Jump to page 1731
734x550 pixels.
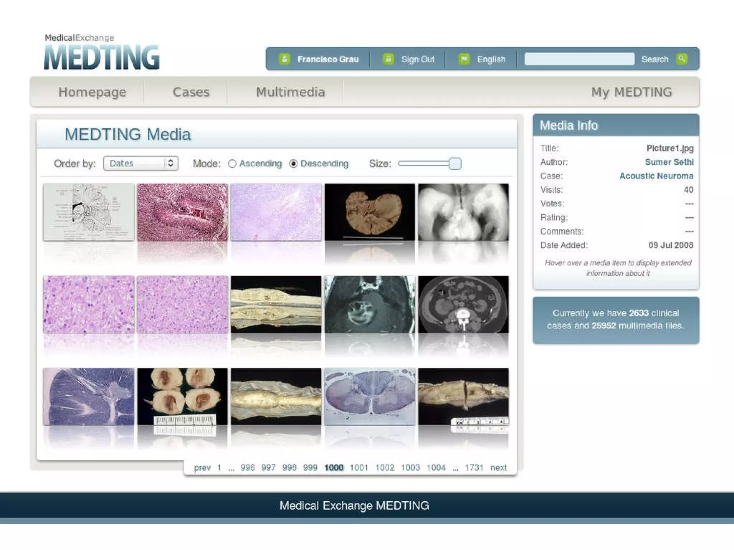click(474, 468)
